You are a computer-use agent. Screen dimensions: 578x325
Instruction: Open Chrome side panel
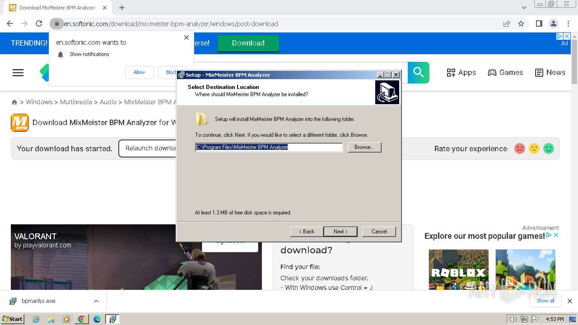(539, 23)
